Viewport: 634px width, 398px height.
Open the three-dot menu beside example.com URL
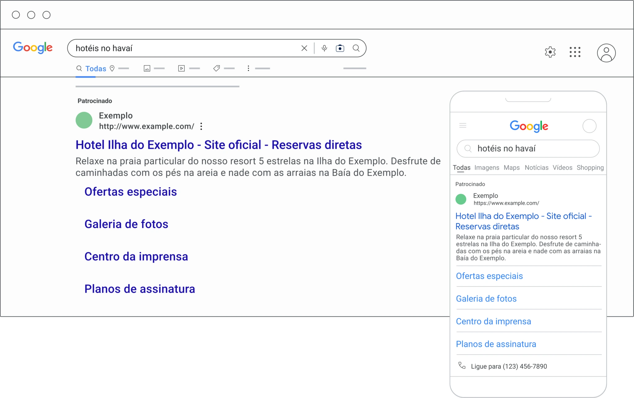point(201,126)
